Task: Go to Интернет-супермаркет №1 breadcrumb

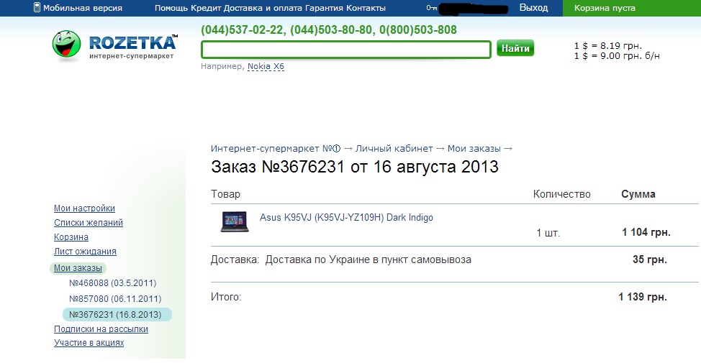Action: 276,148
